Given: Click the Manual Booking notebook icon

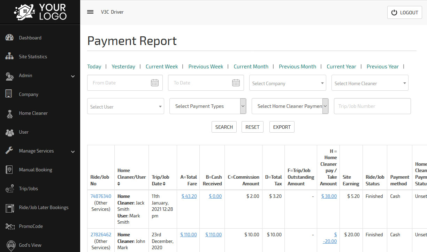Looking at the screenshot, I should tap(9, 170).
